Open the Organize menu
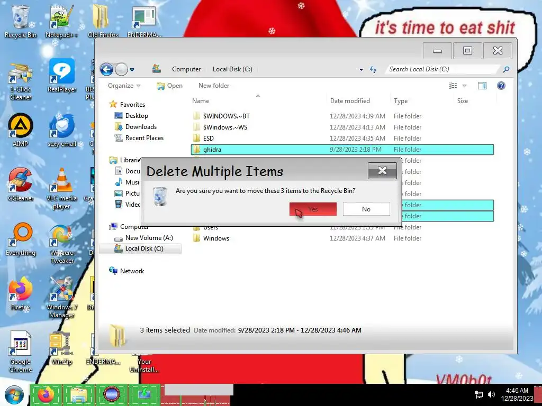 click(124, 86)
